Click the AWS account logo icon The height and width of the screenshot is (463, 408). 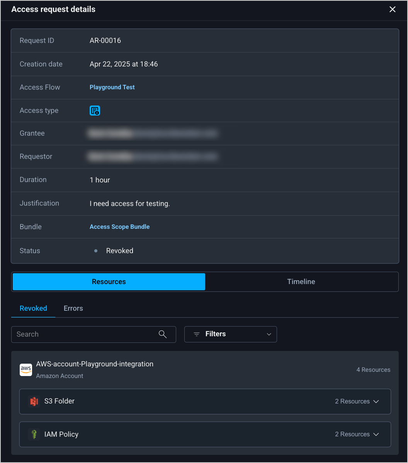point(26,369)
